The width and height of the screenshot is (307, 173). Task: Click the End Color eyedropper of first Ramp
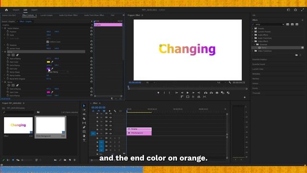(52, 69)
